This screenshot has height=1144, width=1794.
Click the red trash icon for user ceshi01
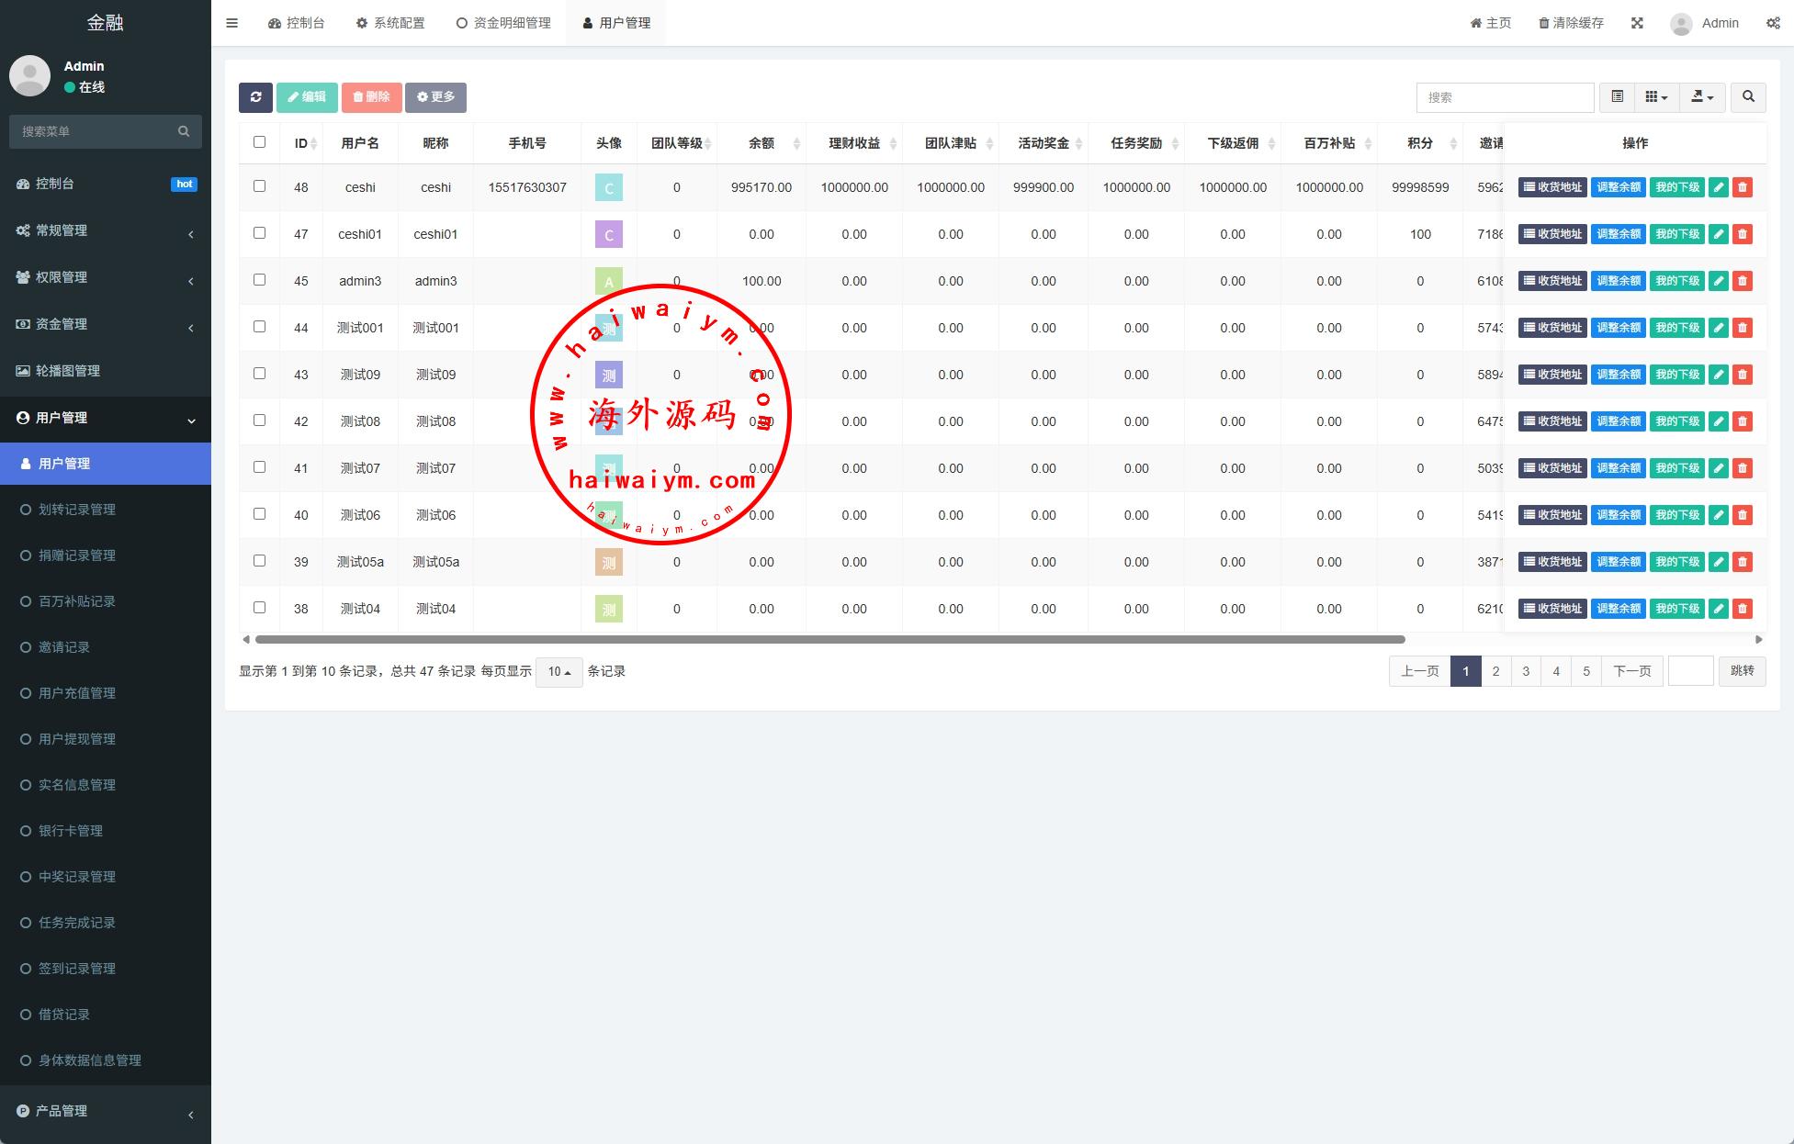pos(1742,234)
